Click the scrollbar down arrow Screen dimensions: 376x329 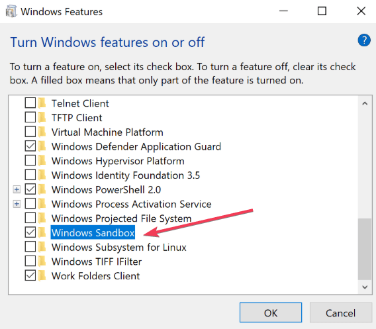pos(365,287)
